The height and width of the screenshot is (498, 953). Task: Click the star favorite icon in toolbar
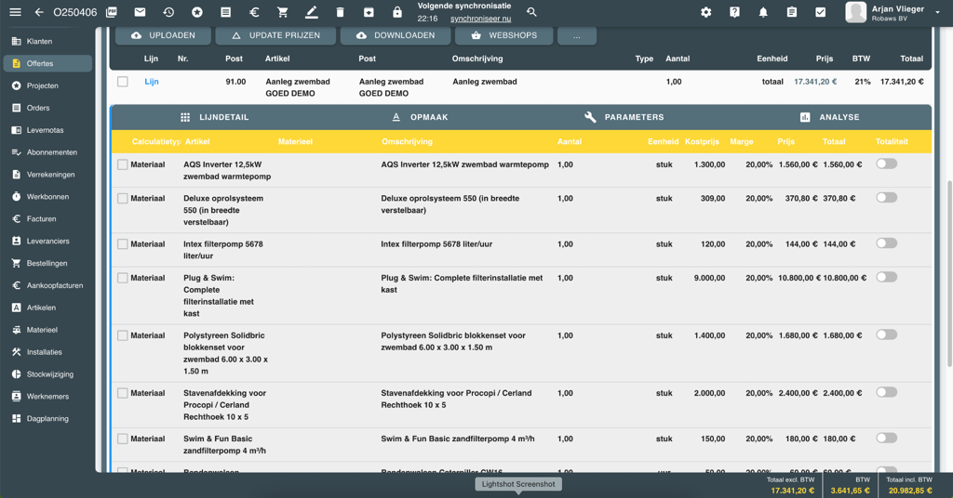coord(197,12)
